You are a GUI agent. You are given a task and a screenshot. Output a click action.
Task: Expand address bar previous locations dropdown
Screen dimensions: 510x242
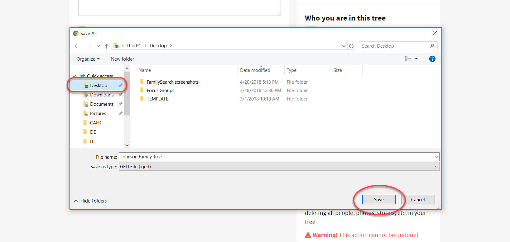pos(344,46)
